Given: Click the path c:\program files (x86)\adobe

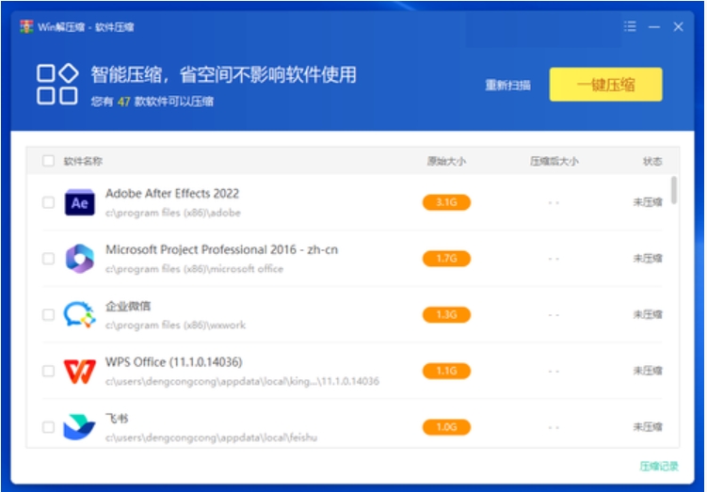Looking at the screenshot, I should pos(173,213).
